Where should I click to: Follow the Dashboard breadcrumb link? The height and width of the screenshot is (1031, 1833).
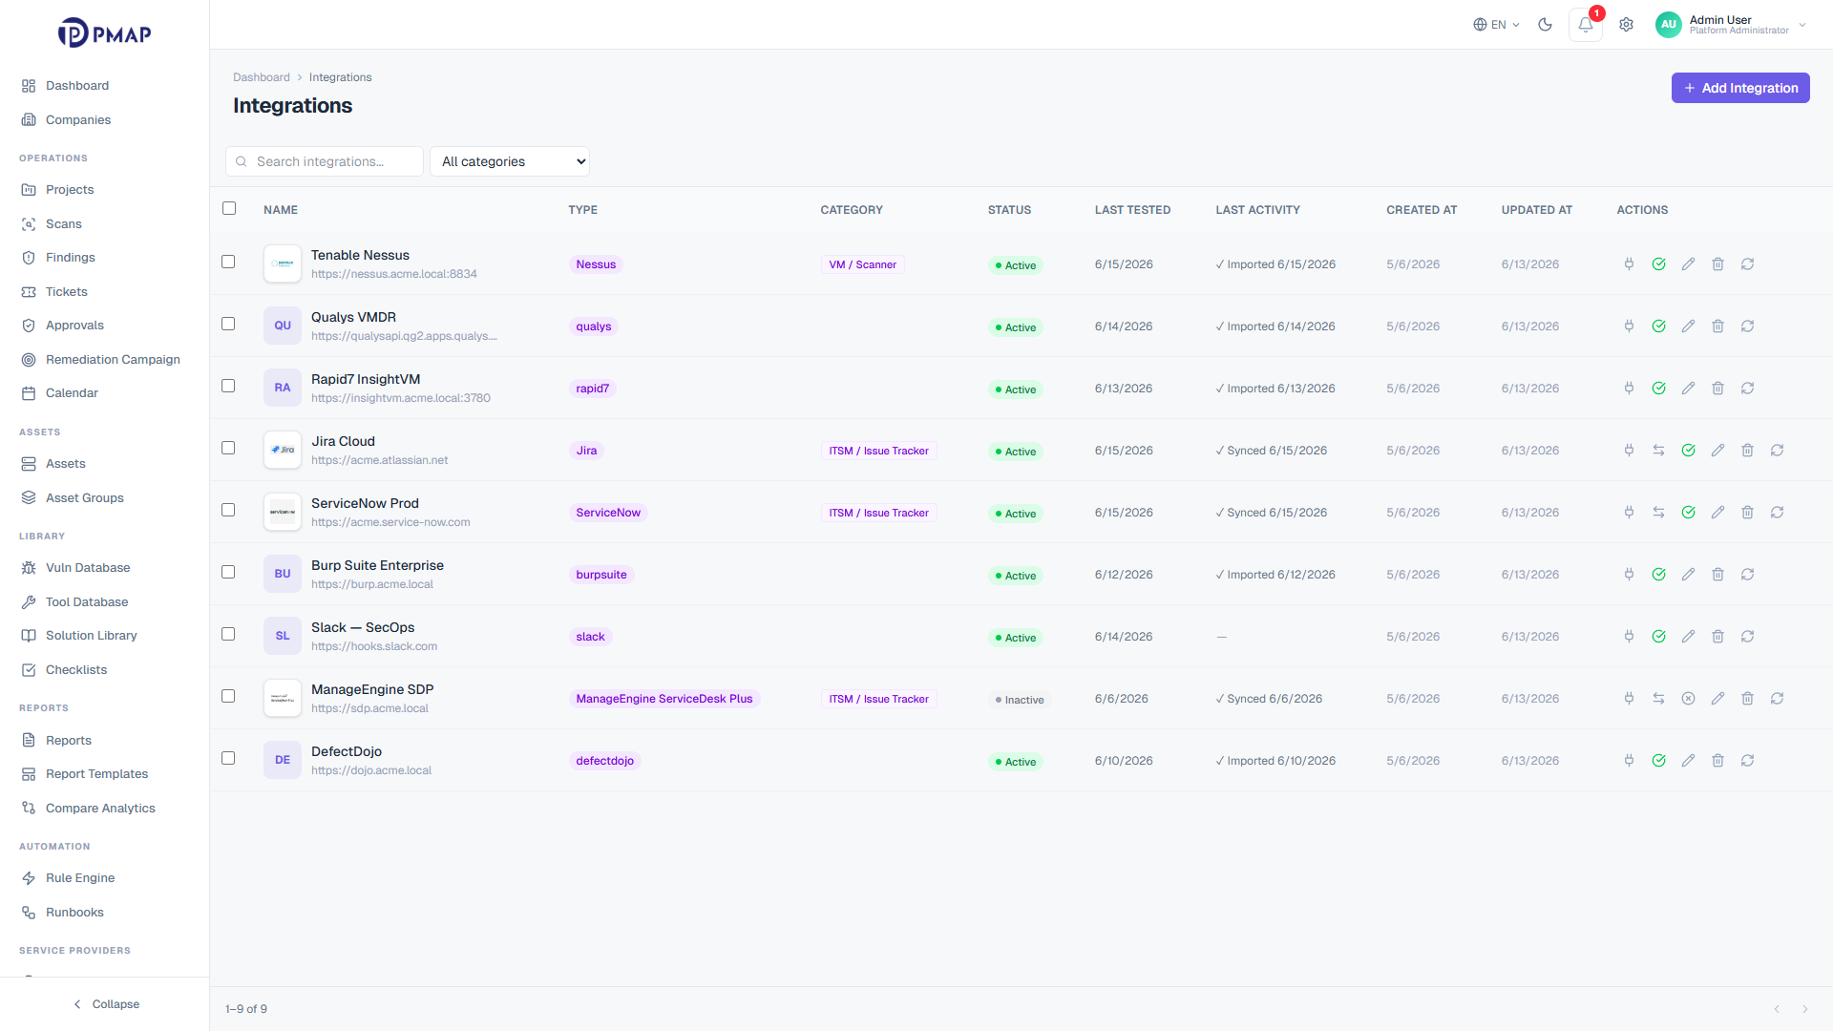pyautogui.click(x=262, y=77)
